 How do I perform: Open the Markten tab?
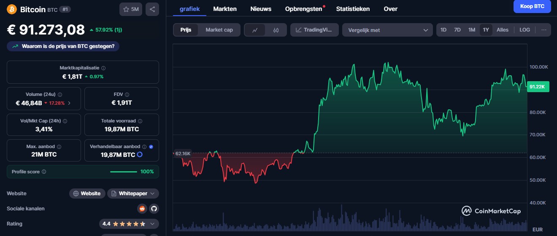point(225,9)
